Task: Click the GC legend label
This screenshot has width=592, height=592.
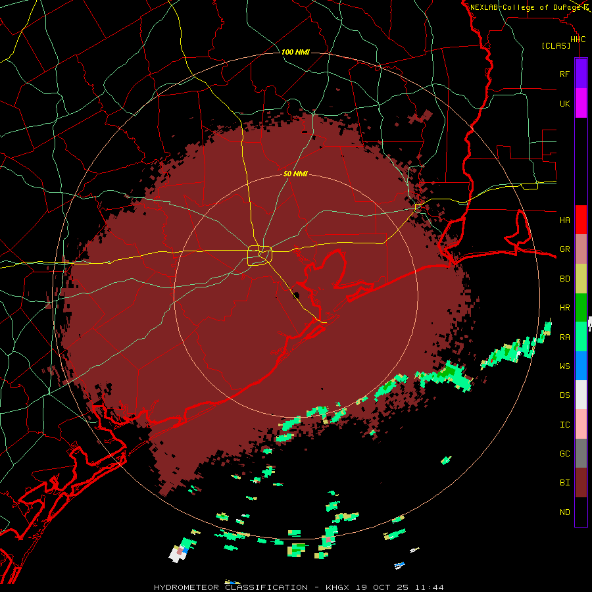Action: 564,454
